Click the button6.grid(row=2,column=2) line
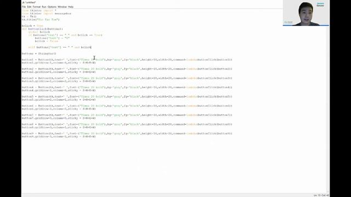Image resolution: width=351 pixels, height=197 pixels. [x=59, y=109]
